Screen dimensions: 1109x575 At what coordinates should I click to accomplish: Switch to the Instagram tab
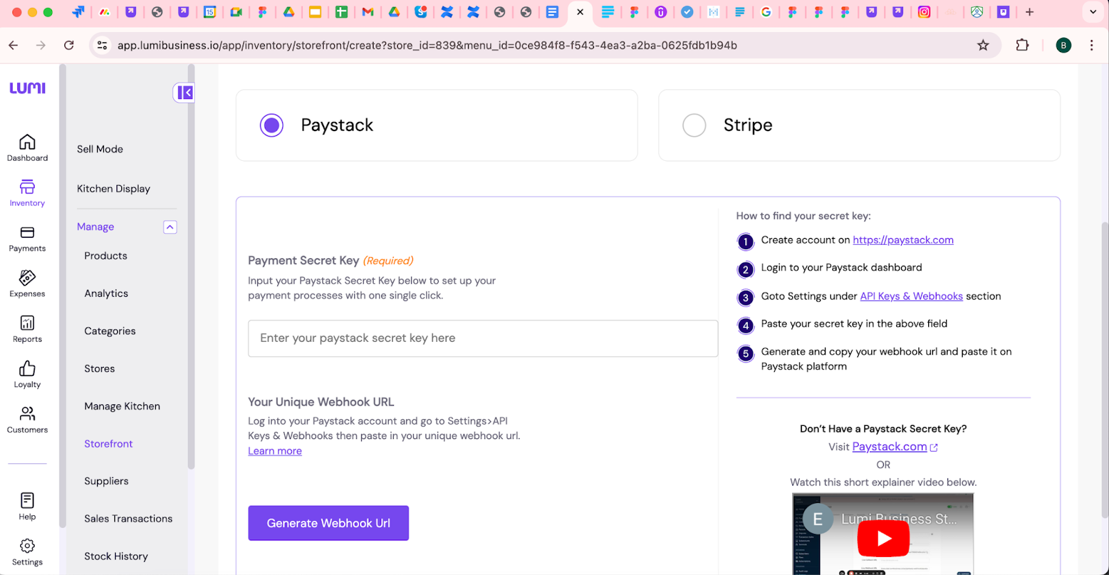coord(924,12)
